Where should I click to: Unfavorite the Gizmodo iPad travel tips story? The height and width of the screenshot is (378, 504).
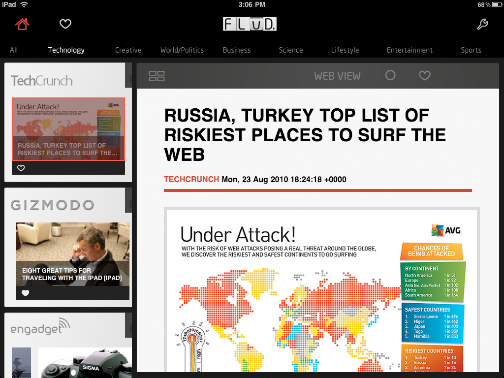[x=26, y=293]
